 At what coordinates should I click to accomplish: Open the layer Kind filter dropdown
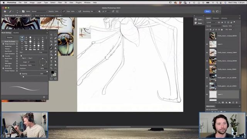click(211, 22)
